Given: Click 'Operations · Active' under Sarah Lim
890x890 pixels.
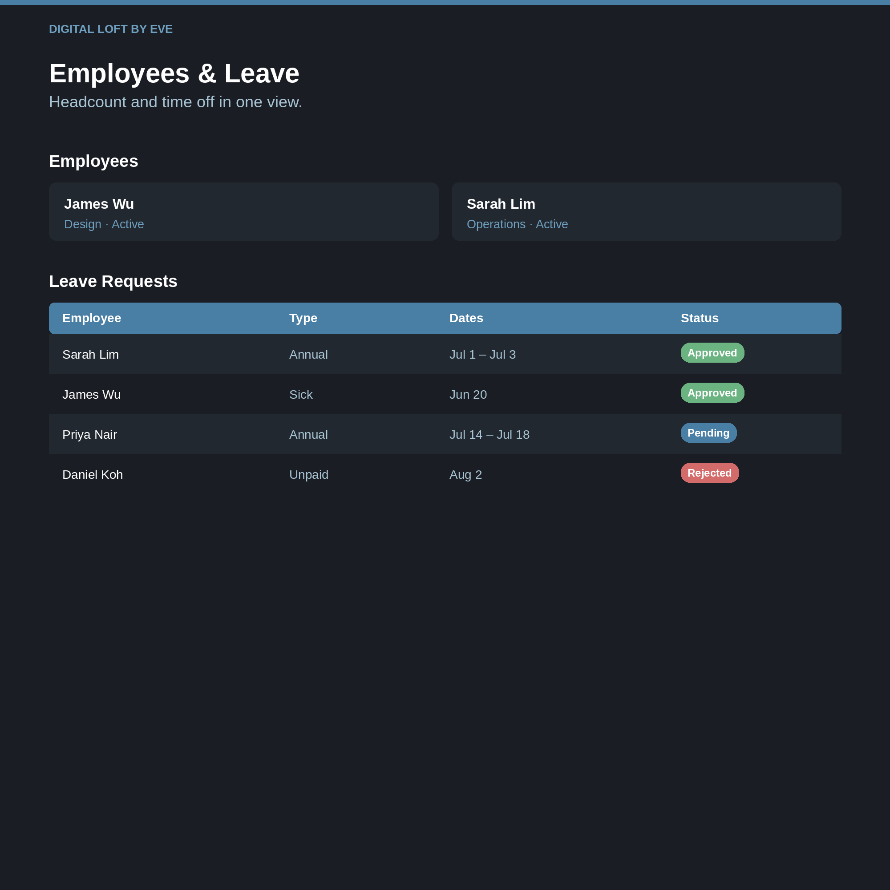Looking at the screenshot, I should 518,224.
